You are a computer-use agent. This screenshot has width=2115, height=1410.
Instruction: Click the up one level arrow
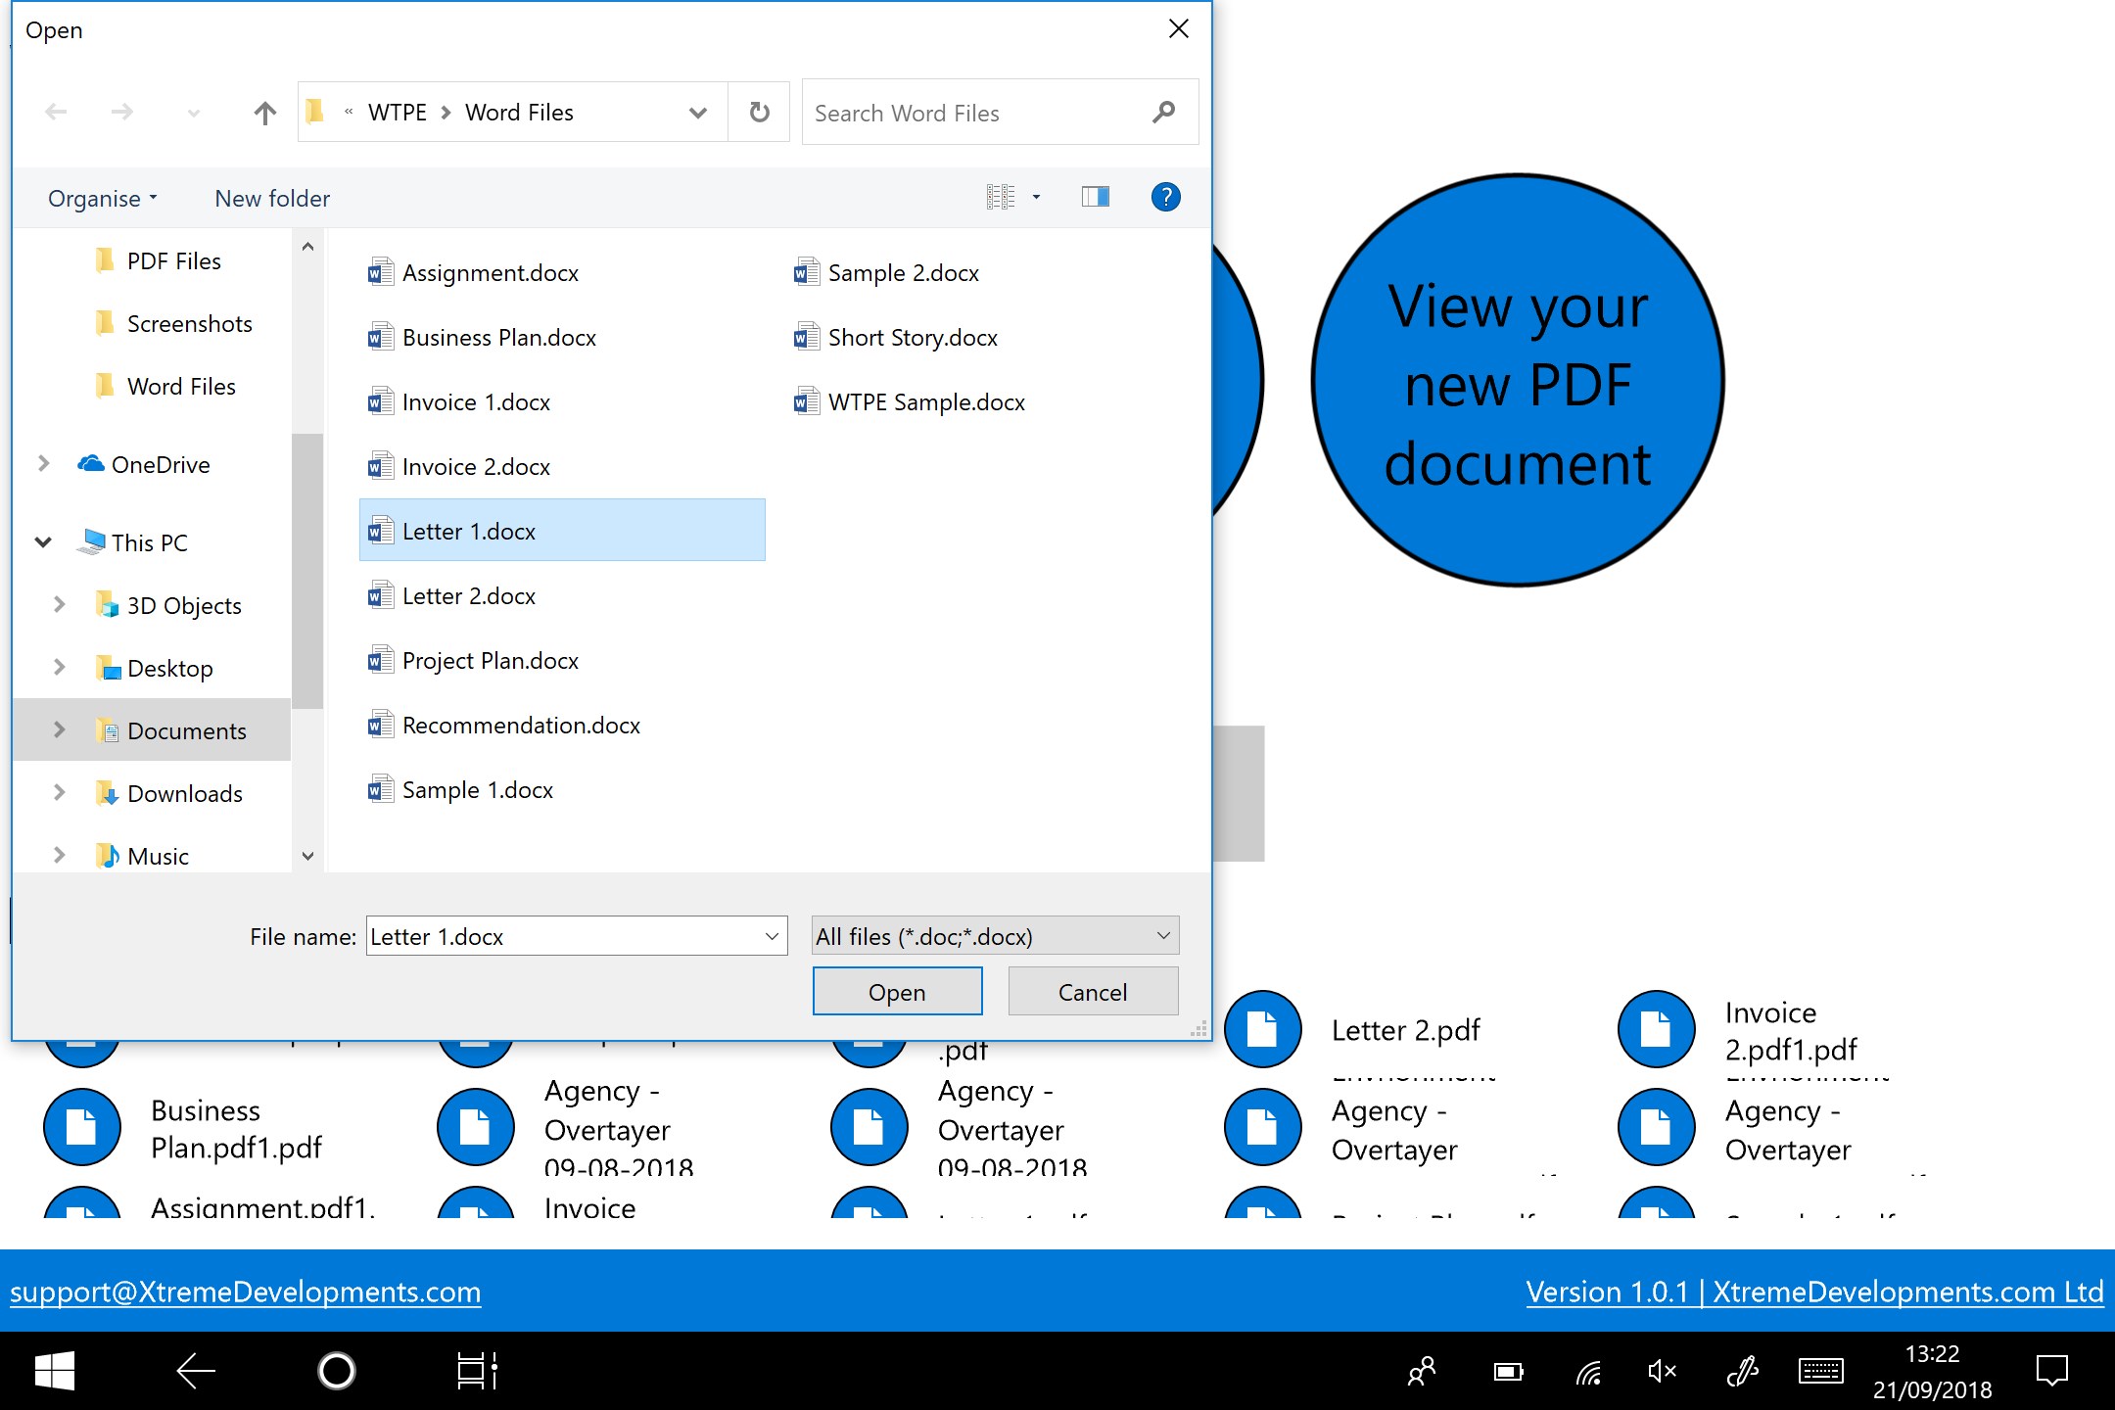pos(264,114)
